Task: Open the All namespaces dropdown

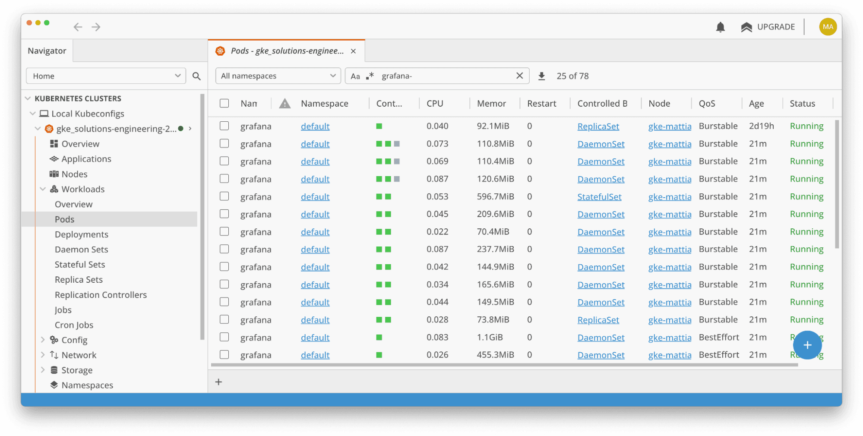Action: tap(278, 76)
